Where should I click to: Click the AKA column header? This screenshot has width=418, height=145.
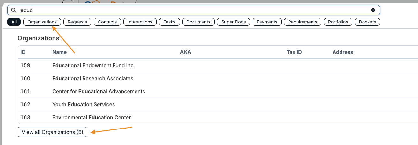[x=186, y=52]
